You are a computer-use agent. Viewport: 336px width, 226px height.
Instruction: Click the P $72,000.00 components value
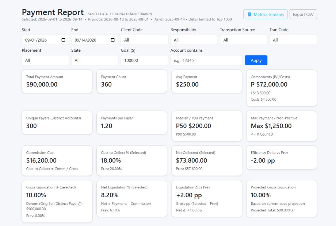269,85
